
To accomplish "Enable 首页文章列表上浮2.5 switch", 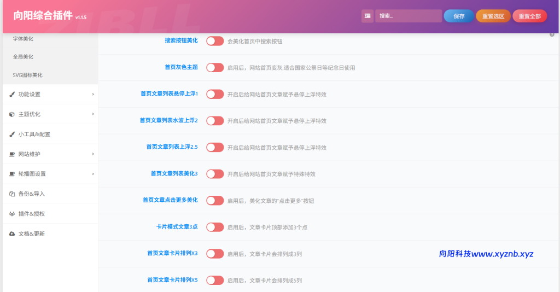I will (215, 148).
